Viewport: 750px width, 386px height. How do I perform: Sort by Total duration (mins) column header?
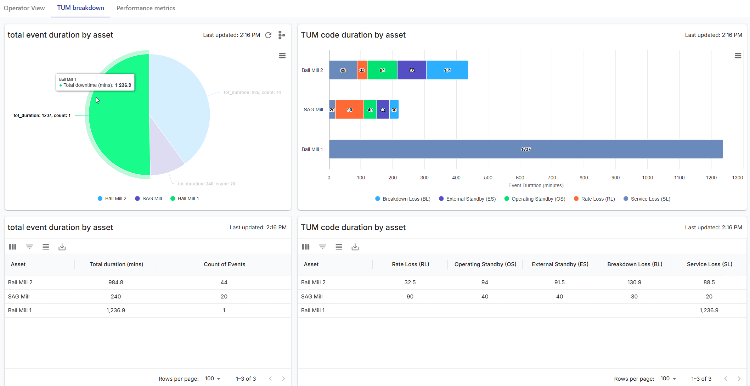116,264
